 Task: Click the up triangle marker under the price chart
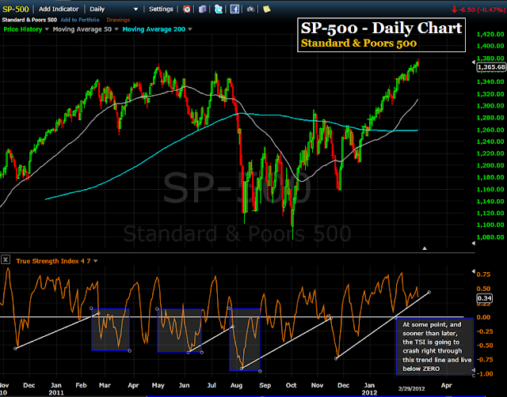click(x=425, y=248)
